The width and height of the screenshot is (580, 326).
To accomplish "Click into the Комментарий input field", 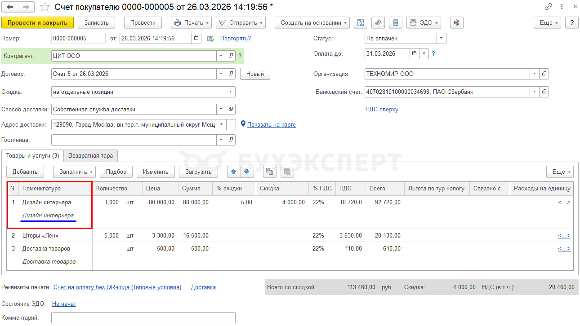I will (x=143, y=318).
